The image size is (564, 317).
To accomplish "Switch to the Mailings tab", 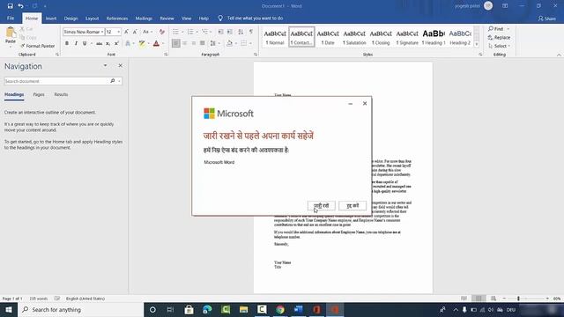I will click(x=144, y=18).
